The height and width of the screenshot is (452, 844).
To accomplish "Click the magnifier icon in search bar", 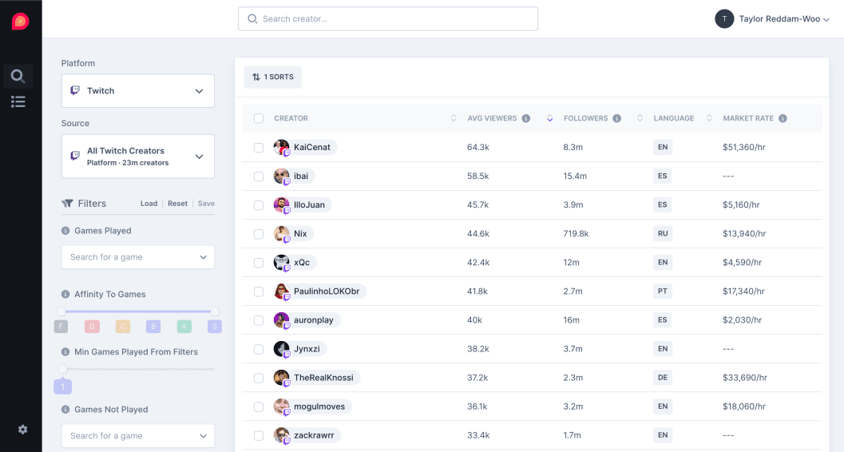I will [252, 19].
